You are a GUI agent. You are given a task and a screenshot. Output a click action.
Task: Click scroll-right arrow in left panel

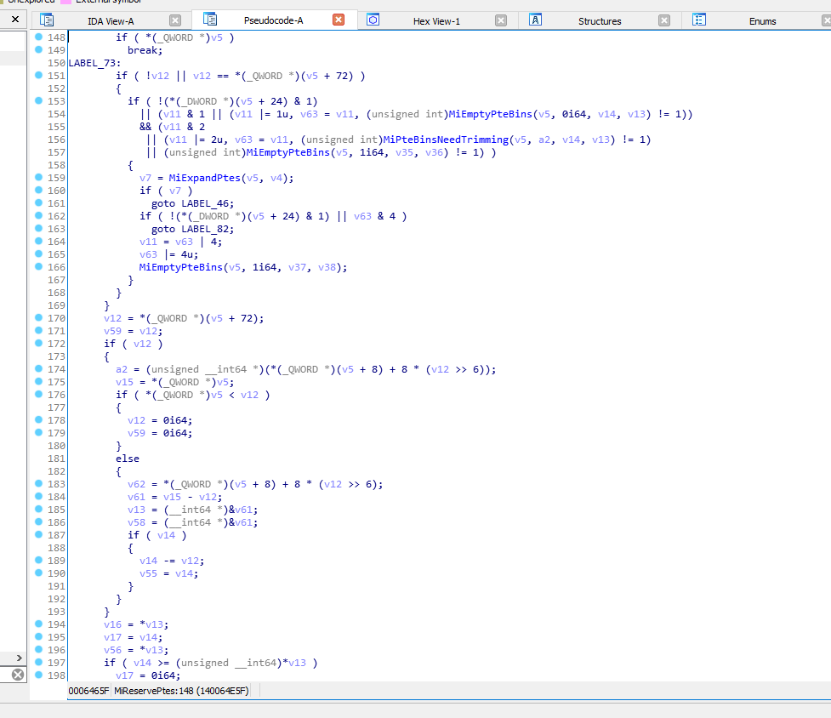coord(20,658)
